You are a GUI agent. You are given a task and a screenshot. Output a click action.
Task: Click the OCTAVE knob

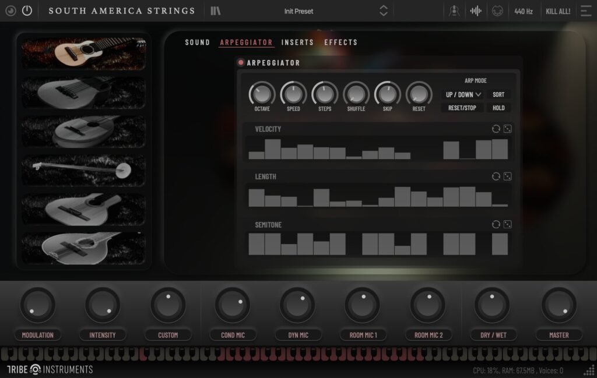(262, 94)
